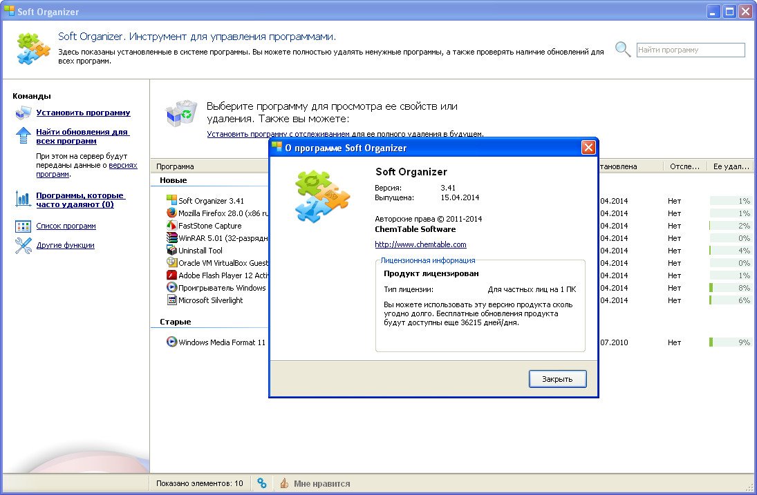Click the Продукт лицензирован text

[431, 273]
